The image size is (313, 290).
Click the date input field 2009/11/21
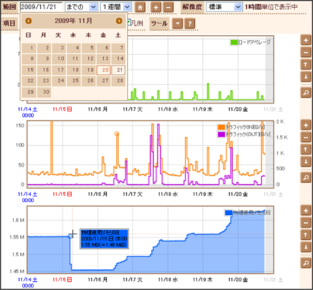click(41, 7)
